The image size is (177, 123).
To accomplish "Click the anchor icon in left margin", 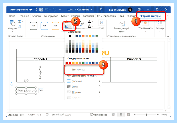I will pos(12,84).
